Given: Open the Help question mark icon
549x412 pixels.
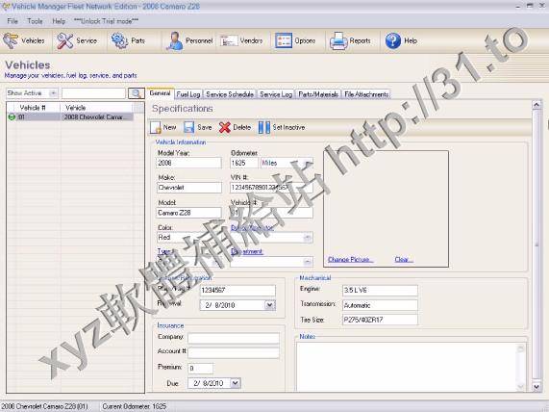Looking at the screenshot, I should click(393, 40).
